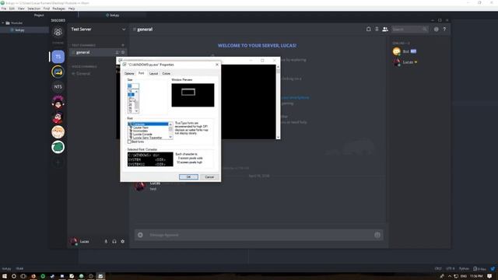Image resolution: width=498 pixels, height=280 pixels.
Task: Open Windows Start button
Action: pyautogui.click(x=5, y=276)
